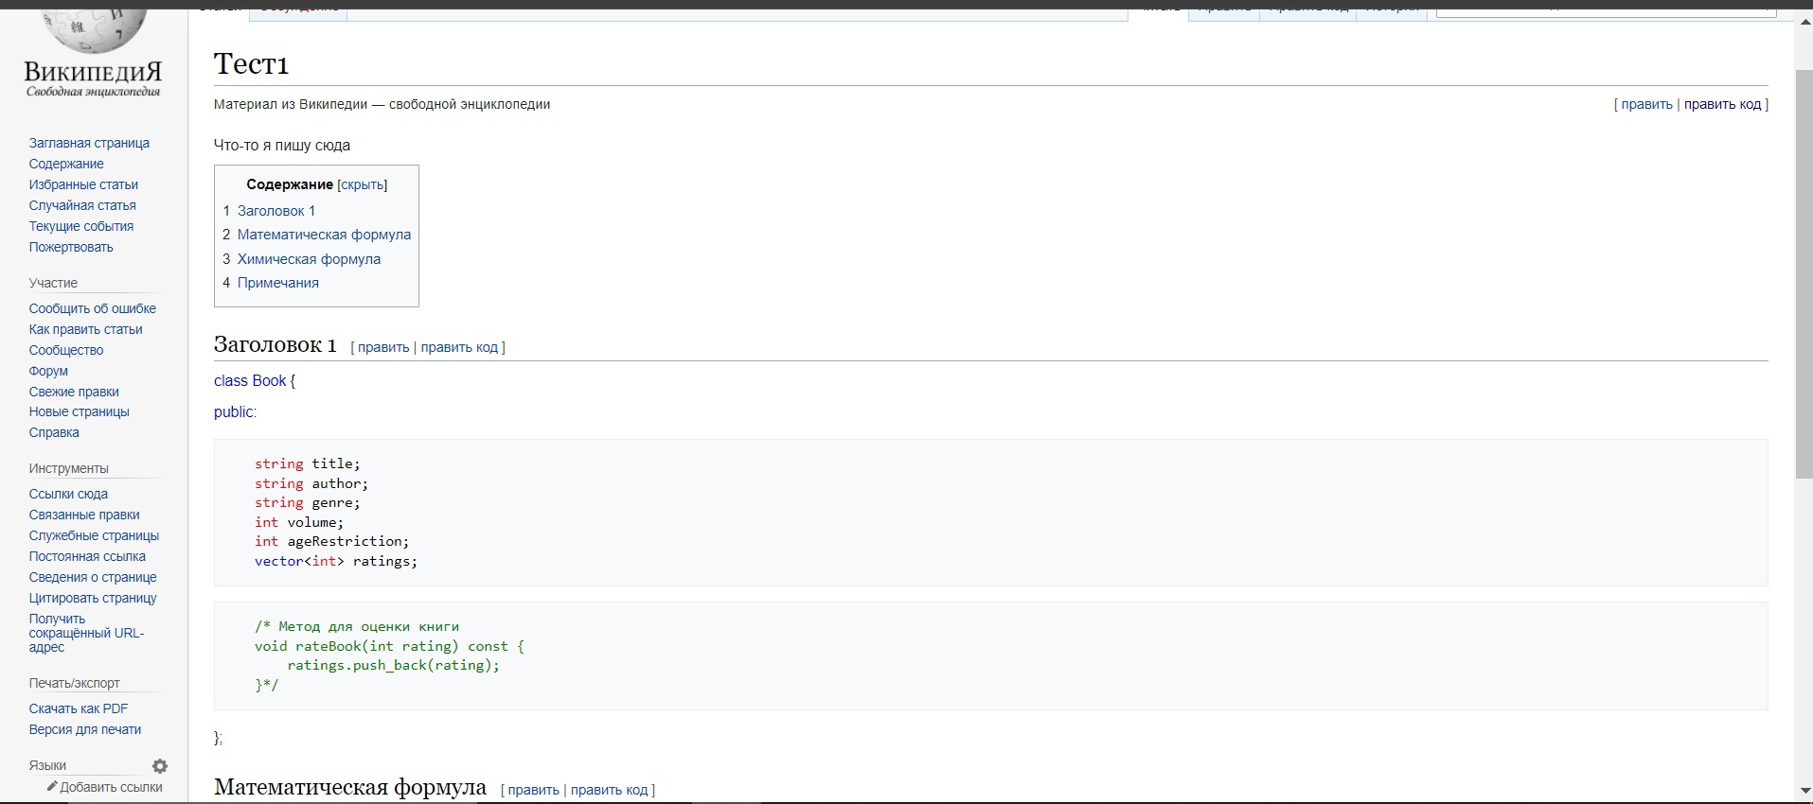Click text Что-то я пишу сюда
This screenshot has width=1813, height=804.
[282, 146]
